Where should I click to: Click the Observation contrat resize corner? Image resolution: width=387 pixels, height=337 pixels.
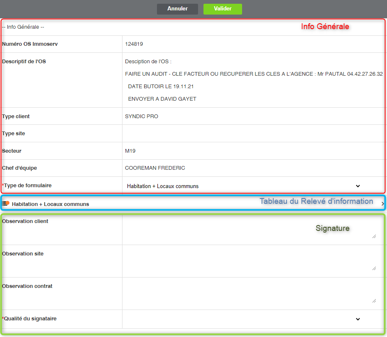pos(374,301)
